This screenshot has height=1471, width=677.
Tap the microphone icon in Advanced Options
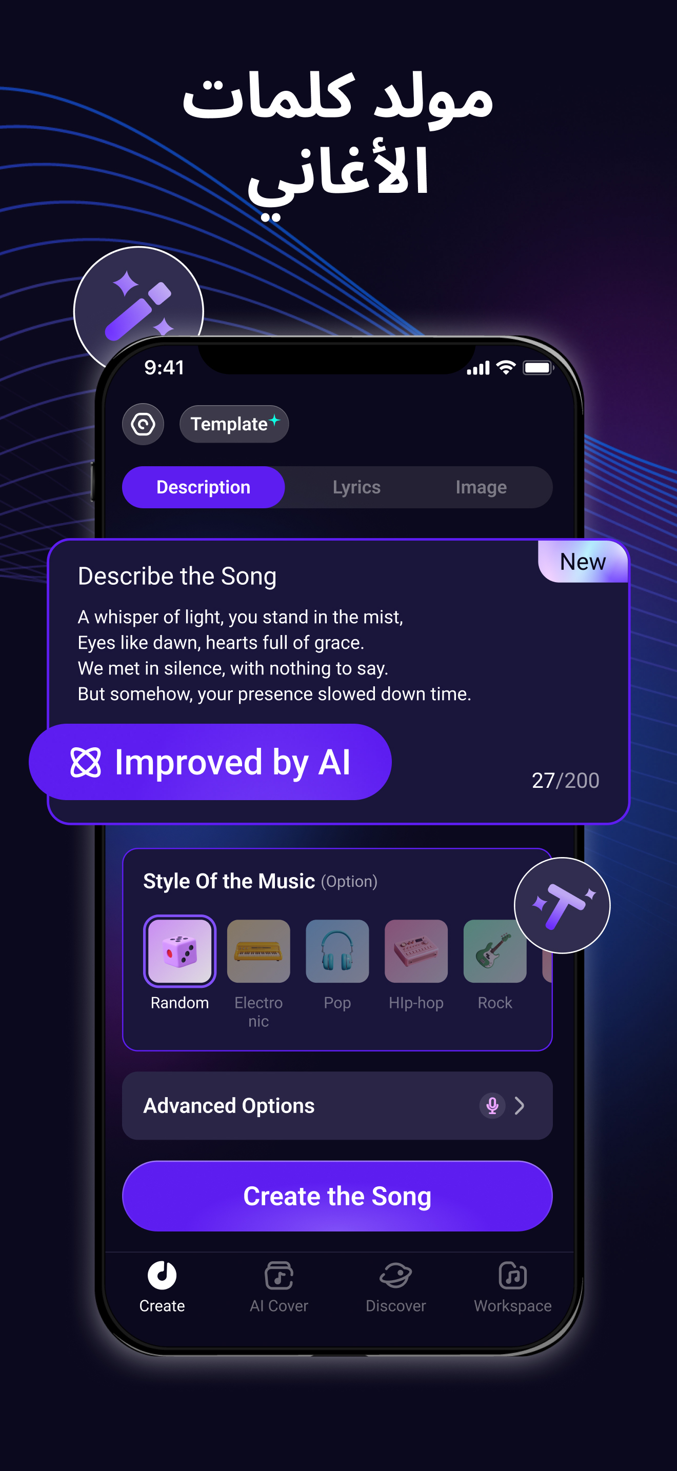[x=492, y=1105]
